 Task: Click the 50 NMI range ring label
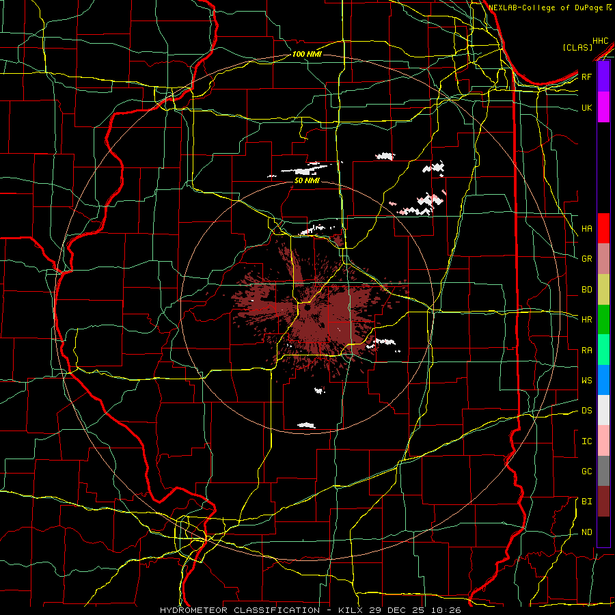pyautogui.click(x=307, y=180)
